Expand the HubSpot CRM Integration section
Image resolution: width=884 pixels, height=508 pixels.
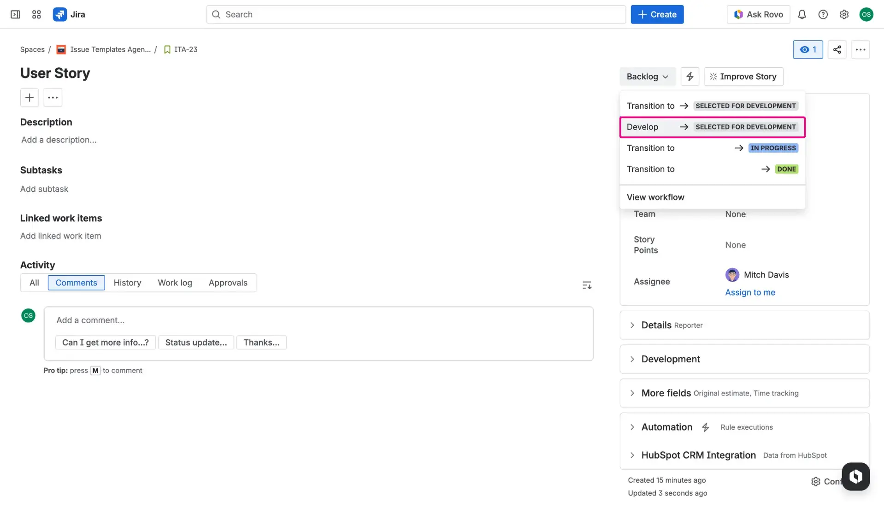click(698, 455)
